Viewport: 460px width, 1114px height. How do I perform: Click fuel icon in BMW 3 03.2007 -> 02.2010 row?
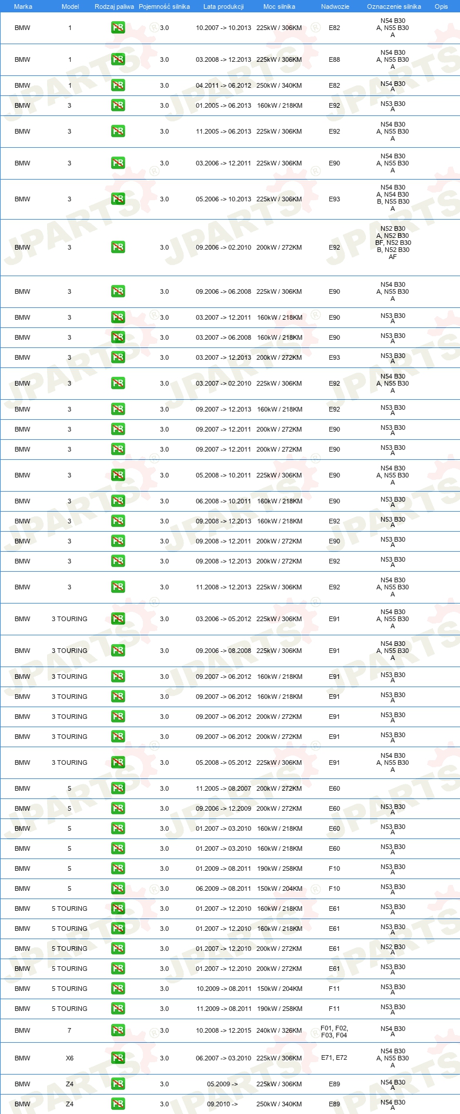(118, 383)
